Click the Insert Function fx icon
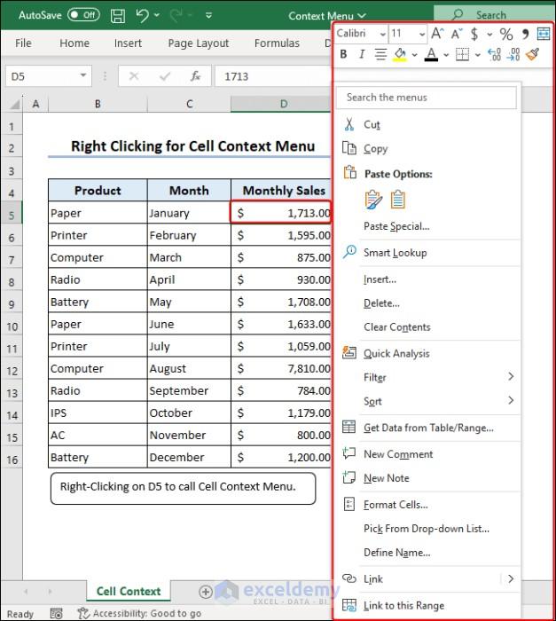Viewport: 556px width, 621px height. pyautogui.click(x=196, y=75)
